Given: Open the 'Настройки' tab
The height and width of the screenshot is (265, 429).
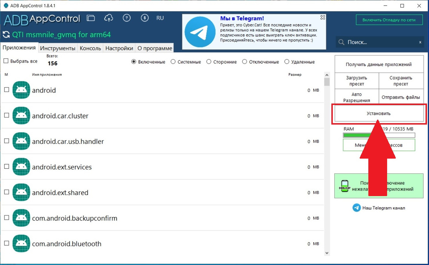Looking at the screenshot, I should (x=119, y=48).
